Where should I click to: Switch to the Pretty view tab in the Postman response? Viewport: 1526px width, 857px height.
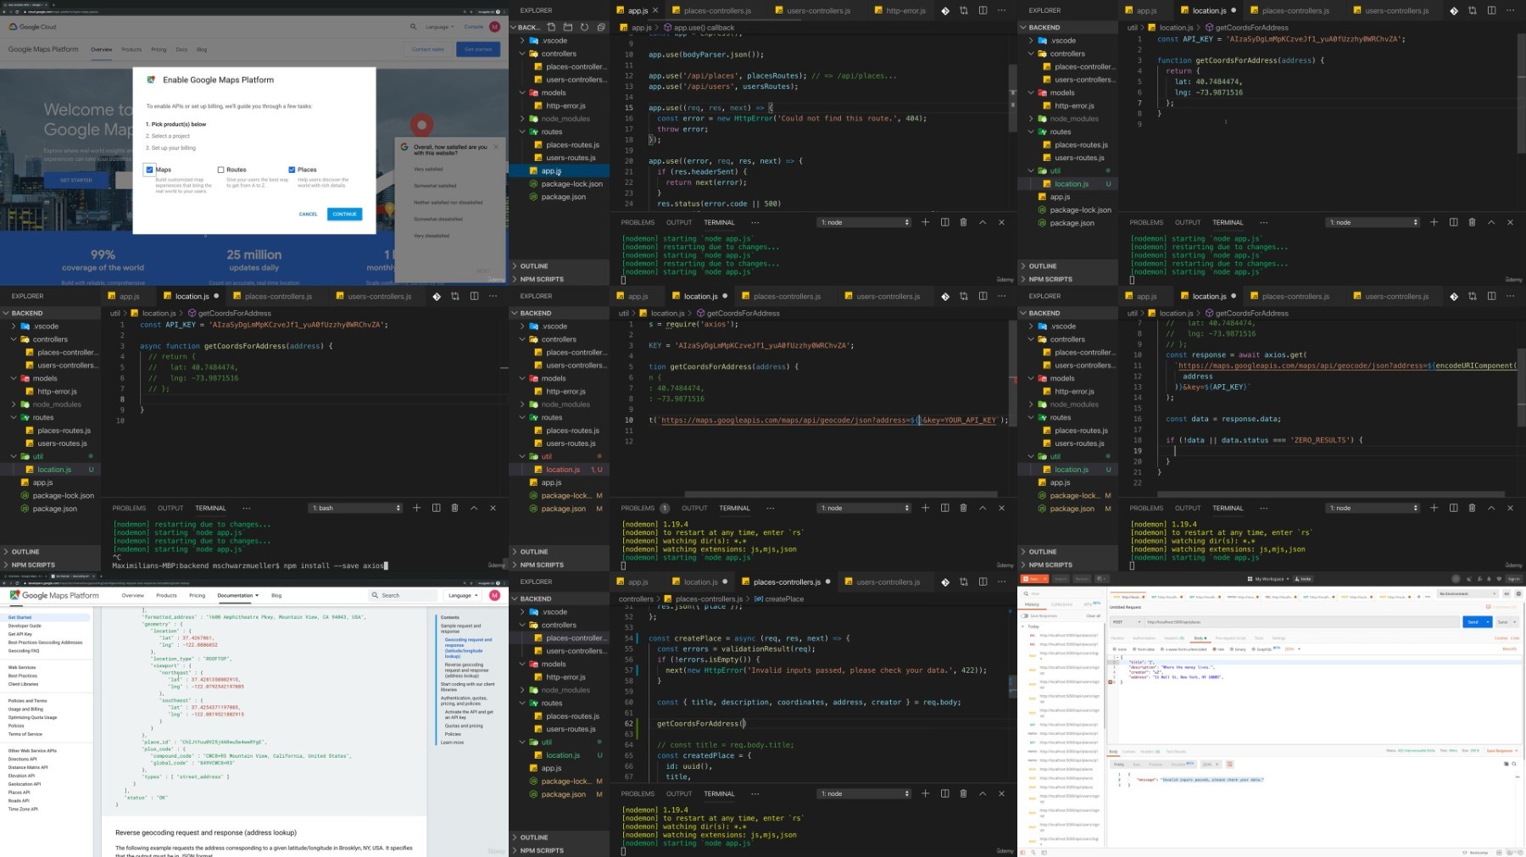click(x=1119, y=764)
